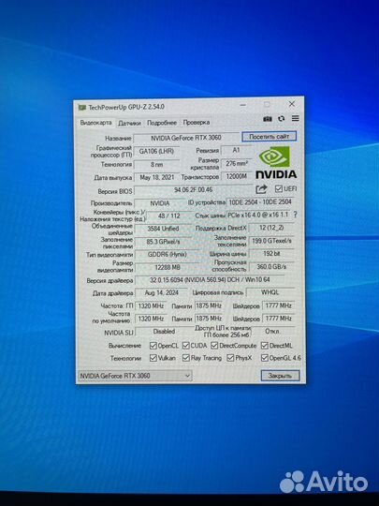379x506 pixels.
Task: Click the 48 / 112 ROPs/TMUs value
Action: pyautogui.click(x=168, y=216)
